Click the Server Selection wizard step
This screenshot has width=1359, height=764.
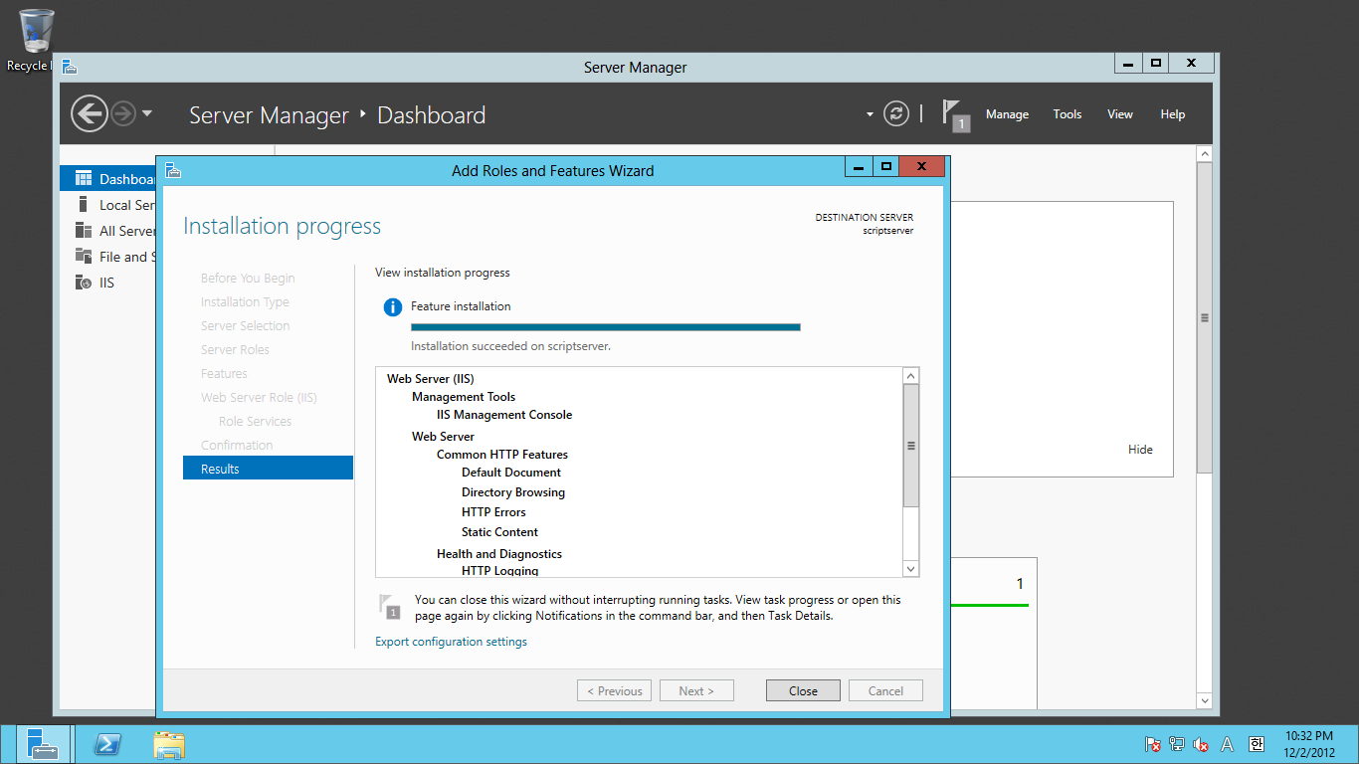246,326
